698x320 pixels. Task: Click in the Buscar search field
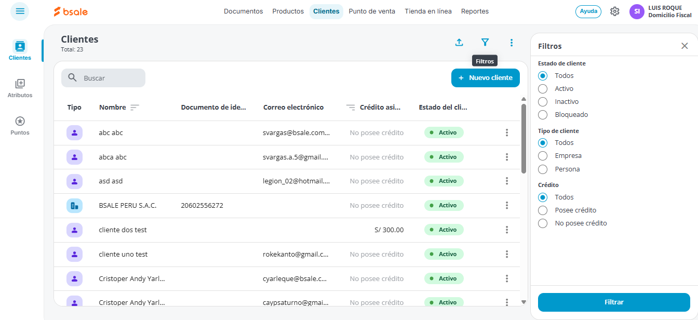103,78
